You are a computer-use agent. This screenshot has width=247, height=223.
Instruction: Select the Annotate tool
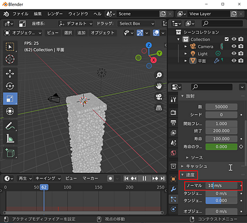pos(10,126)
